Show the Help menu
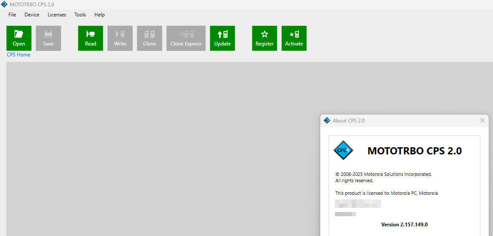493x236 pixels. [x=99, y=15]
